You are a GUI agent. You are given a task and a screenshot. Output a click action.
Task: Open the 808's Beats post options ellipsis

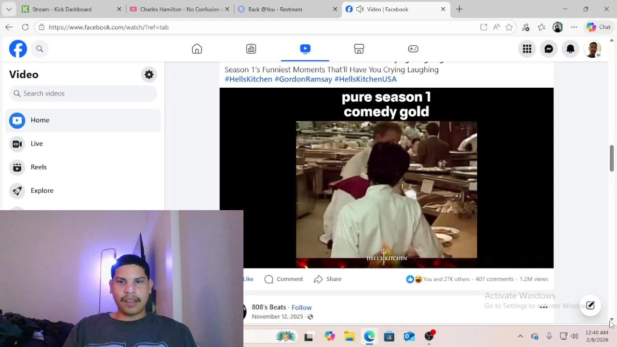[544, 307]
